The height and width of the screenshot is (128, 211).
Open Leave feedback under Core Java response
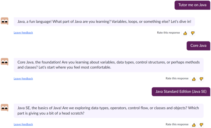coord(23,78)
